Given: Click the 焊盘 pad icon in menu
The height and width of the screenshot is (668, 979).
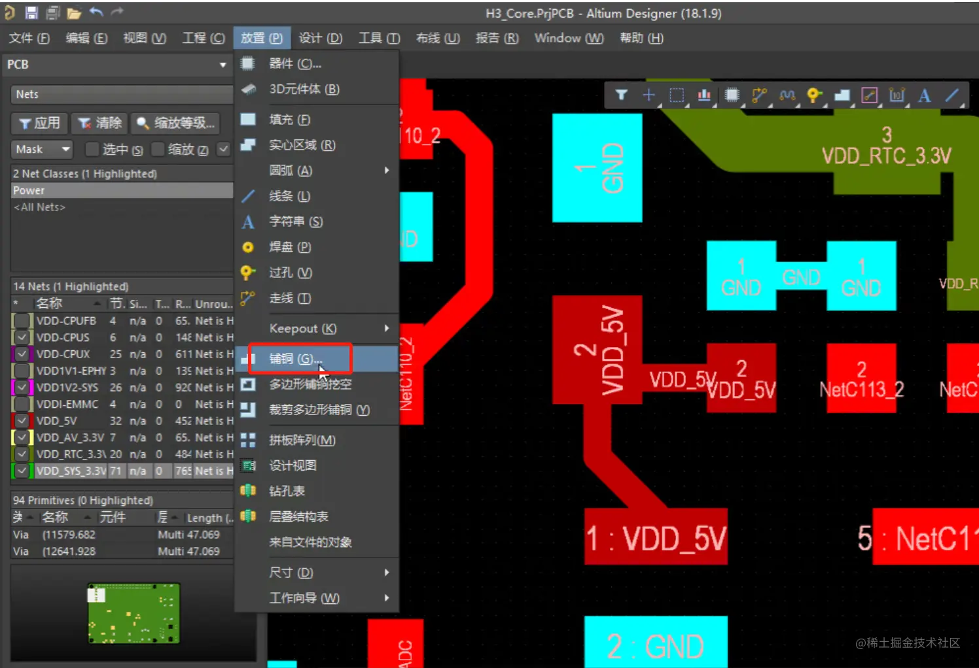Looking at the screenshot, I should [248, 247].
